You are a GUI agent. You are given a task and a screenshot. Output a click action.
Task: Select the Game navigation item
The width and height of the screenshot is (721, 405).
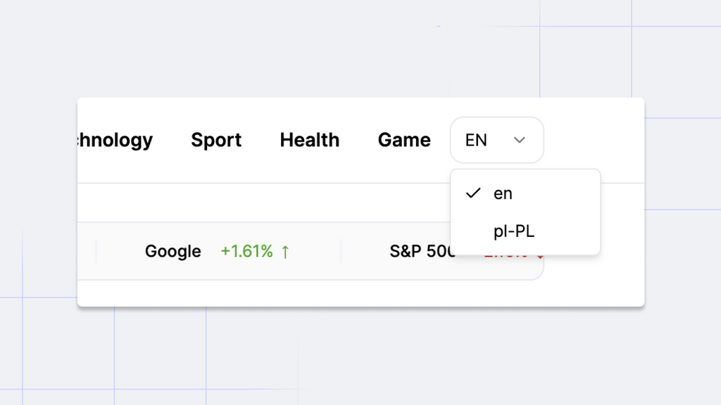(404, 140)
